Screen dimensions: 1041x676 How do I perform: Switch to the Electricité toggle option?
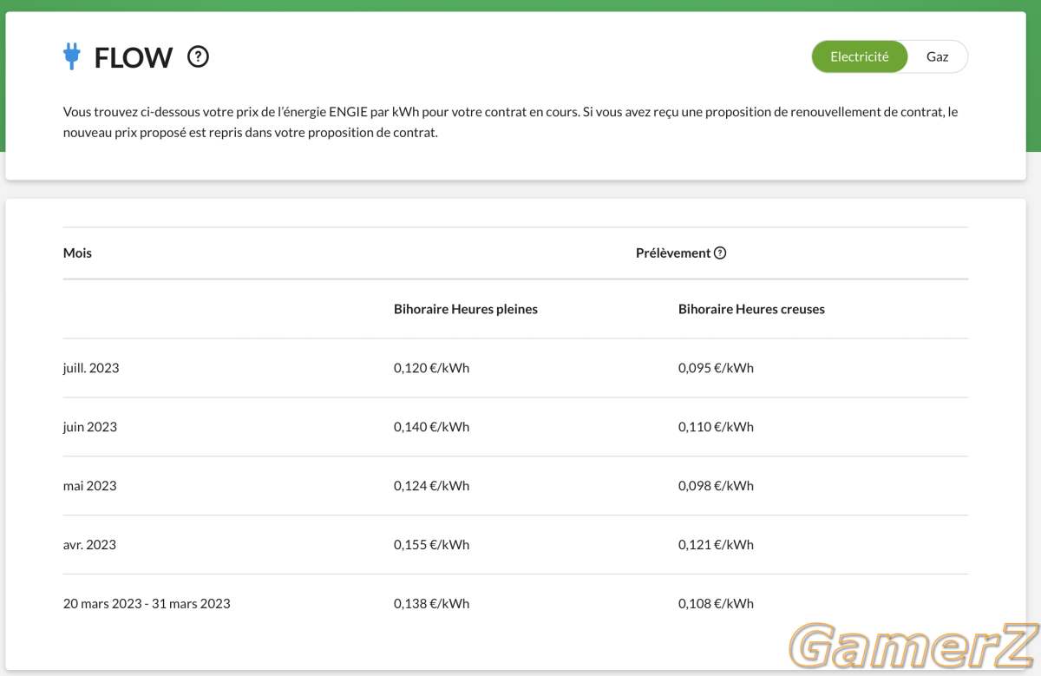click(x=860, y=56)
